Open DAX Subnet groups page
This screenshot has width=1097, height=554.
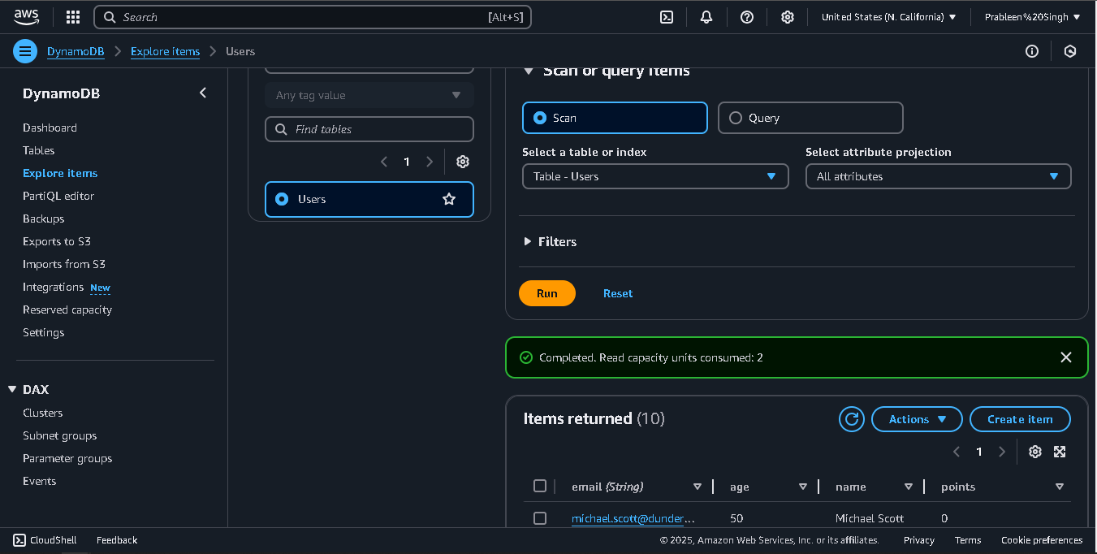pyautogui.click(x=59, y=435)
